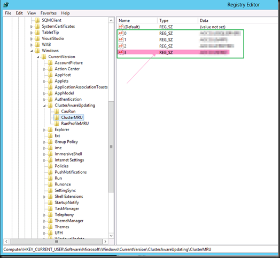Click the AccountPicture folder icon
Image resolution: width=280 pixels, height=258 pixels.
coord(50,63)
